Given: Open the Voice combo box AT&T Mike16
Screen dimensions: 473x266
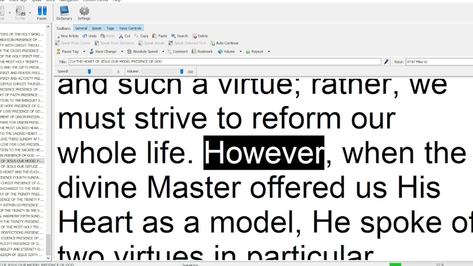Looking at the screenshot, I should coord(439,62).
